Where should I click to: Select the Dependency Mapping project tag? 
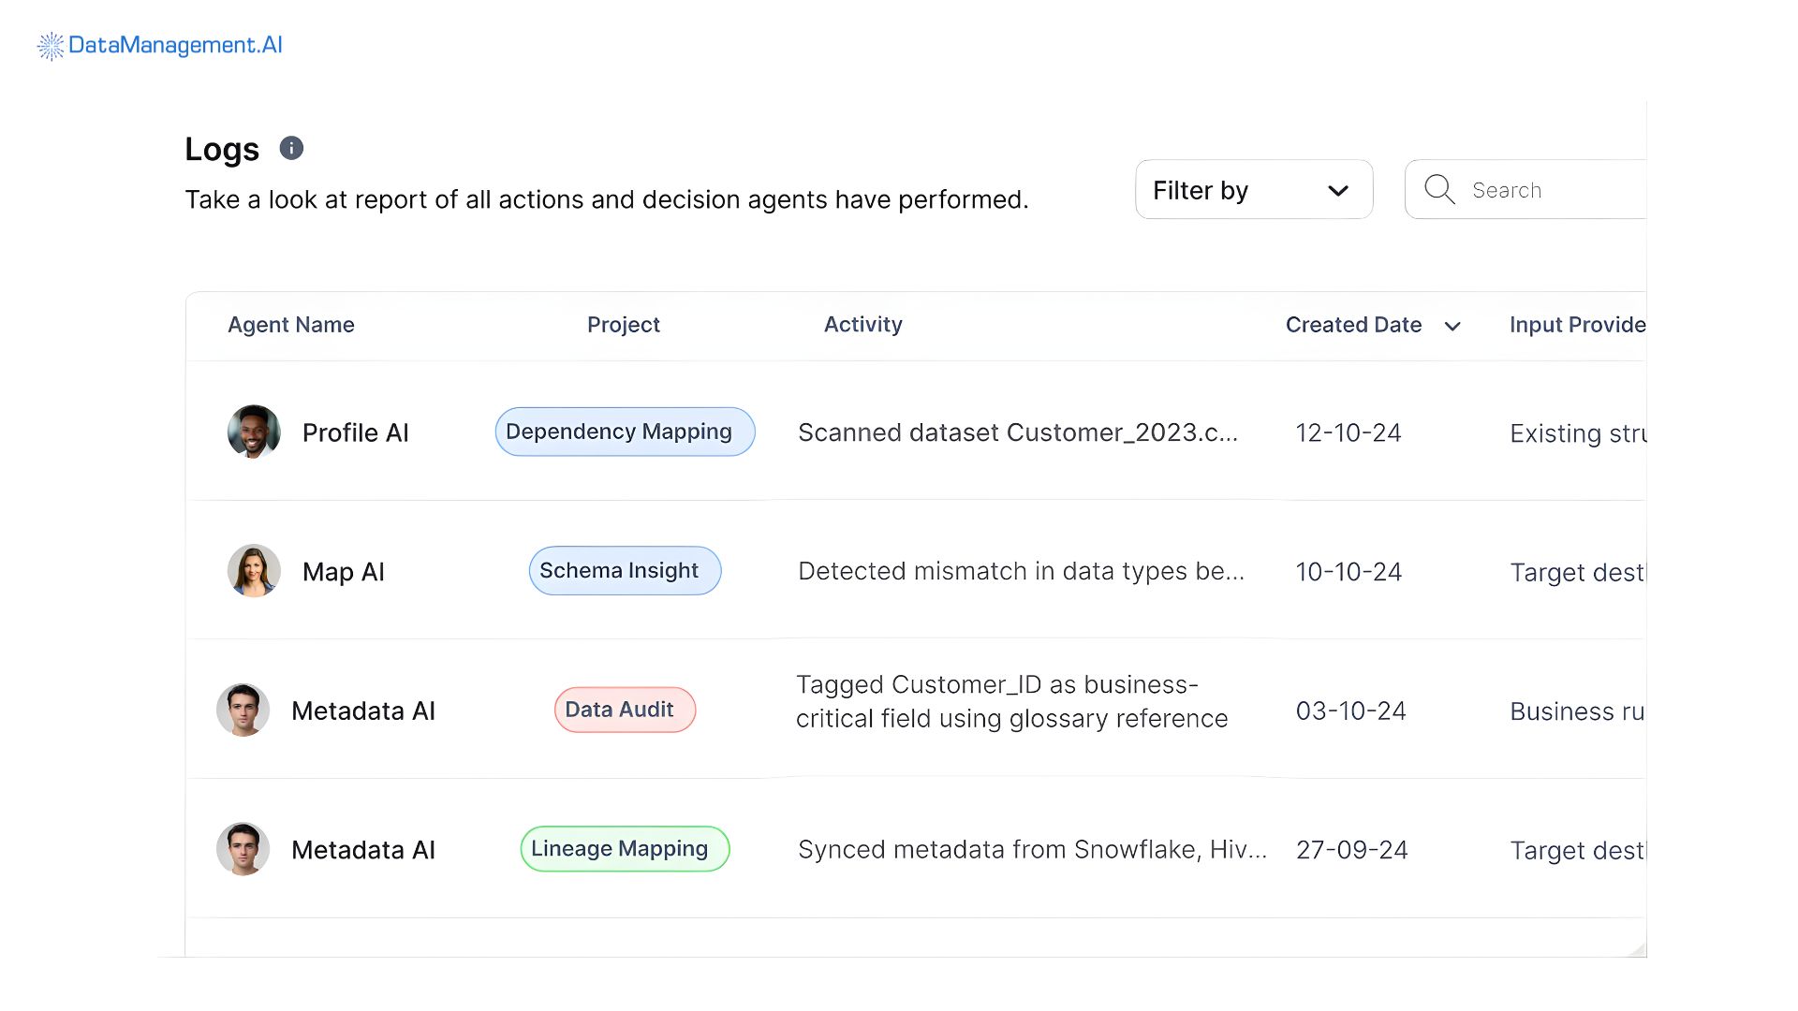[624, 431]
